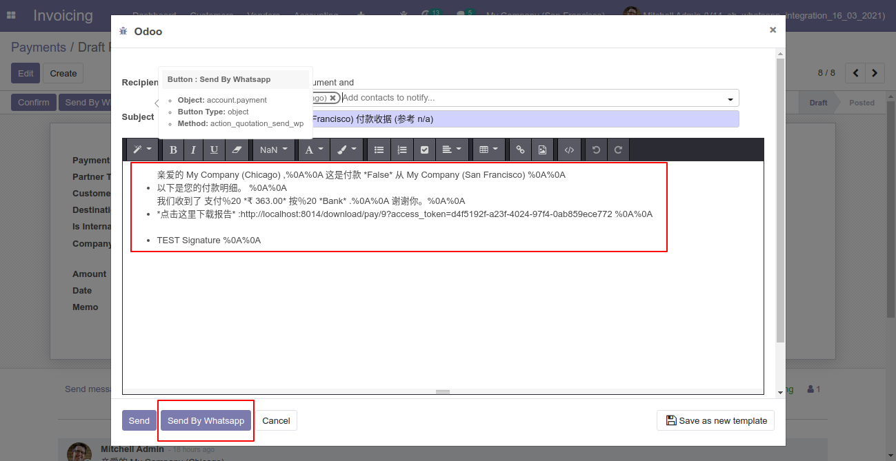Open paragraph alignment dropdown

(452, 150)
